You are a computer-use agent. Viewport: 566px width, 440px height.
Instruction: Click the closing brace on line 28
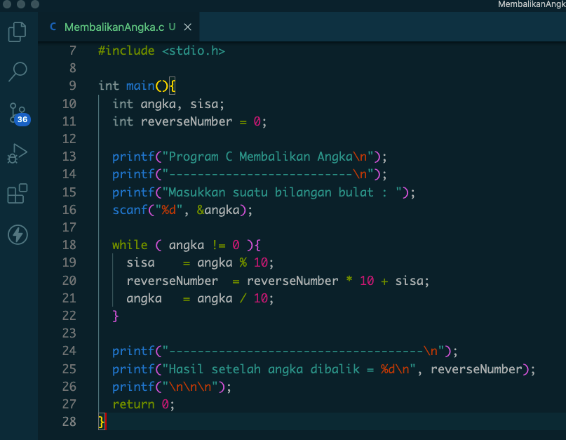102,422
